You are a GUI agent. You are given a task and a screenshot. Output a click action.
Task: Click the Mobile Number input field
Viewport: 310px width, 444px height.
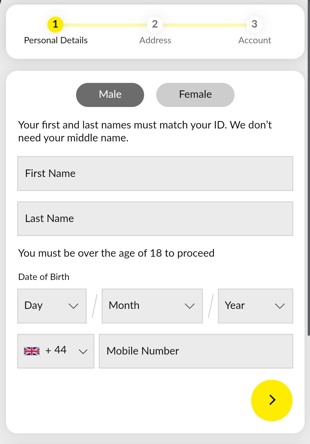[x=196, y=350]
